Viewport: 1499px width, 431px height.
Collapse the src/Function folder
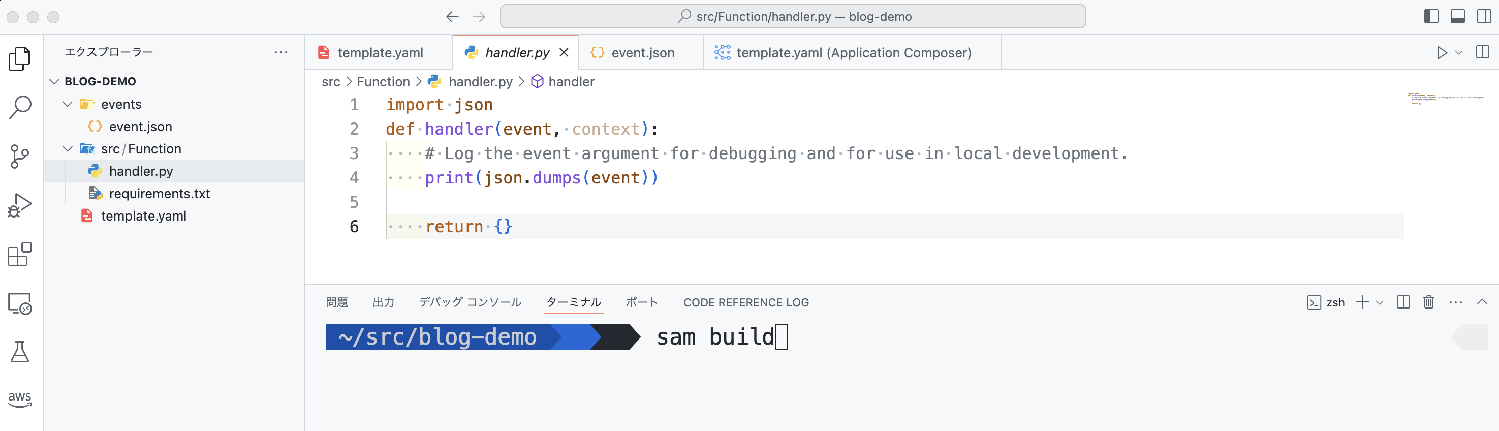(x=68, y=149)
